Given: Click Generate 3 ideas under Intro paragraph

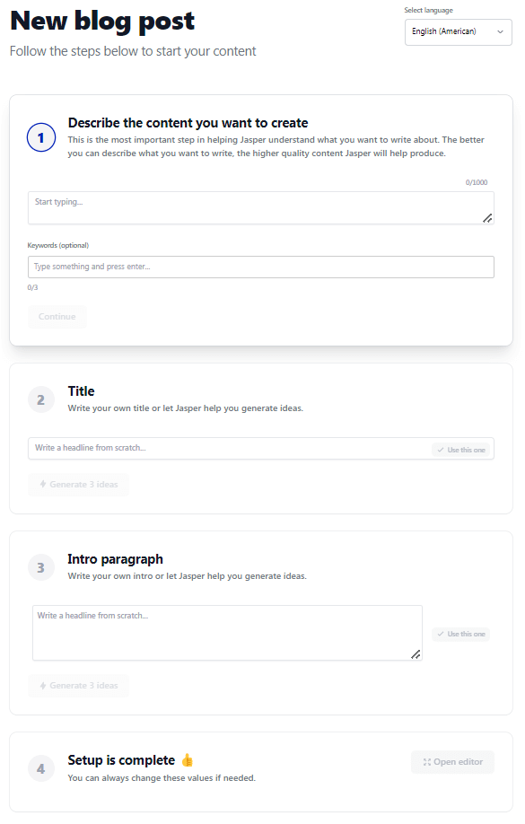Looking at the screenshot, I should (78, 686).
